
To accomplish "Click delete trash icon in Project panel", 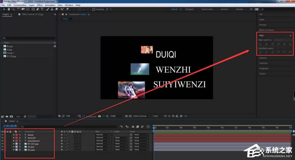I will pyautogui.click(x=25, y=116).
